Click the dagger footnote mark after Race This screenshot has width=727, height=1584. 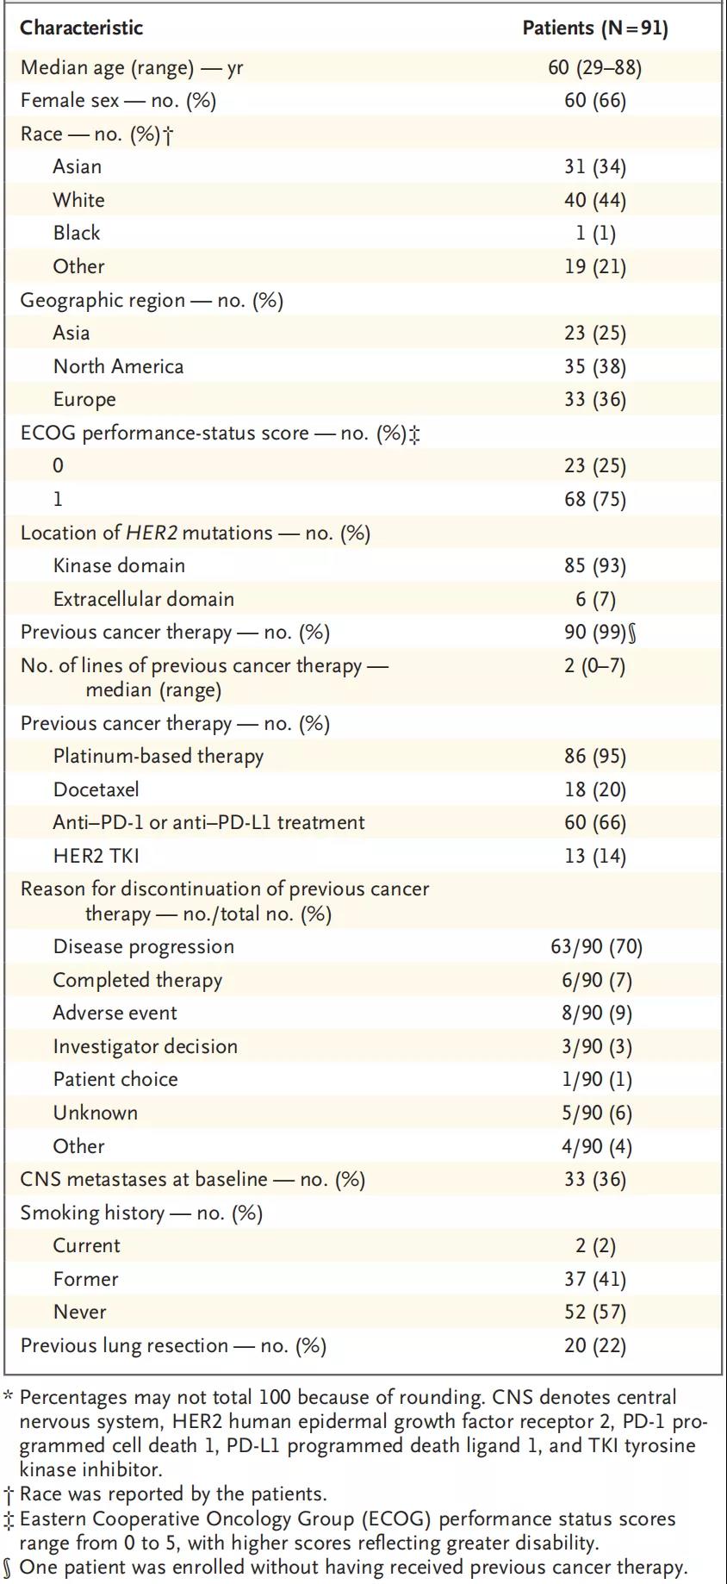pyautogui.click(x=168, y=135)
